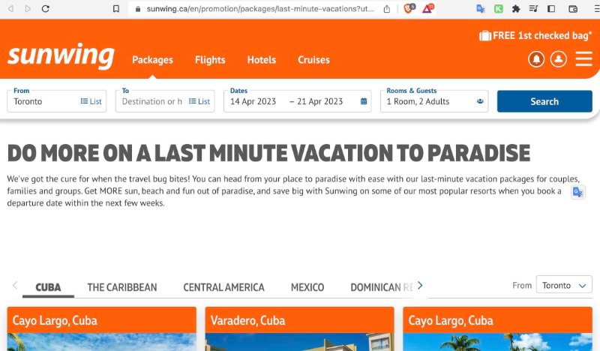Switch to CENTRAL AMERICA tab

click(223, 287)
